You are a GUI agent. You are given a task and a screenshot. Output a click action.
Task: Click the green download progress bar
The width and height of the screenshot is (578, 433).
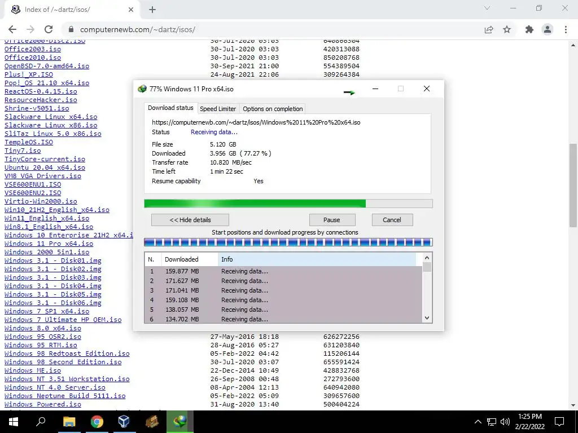coord(288,204)
